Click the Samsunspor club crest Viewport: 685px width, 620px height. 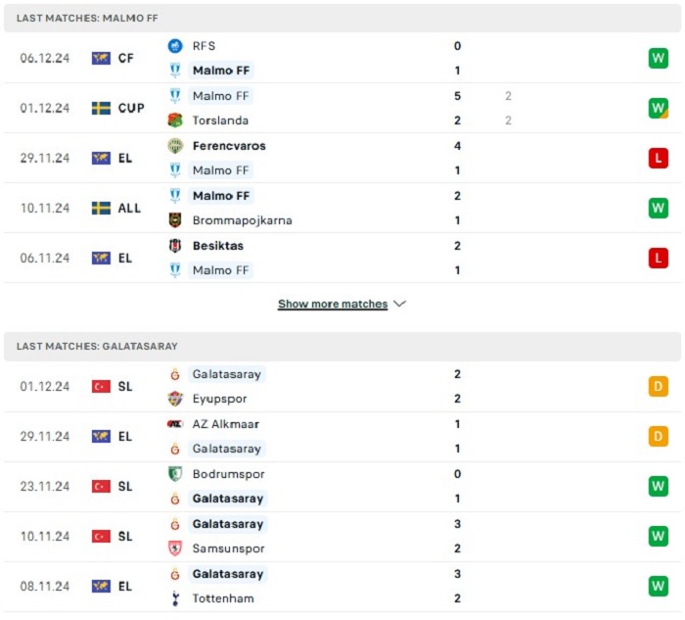(175, 548)
